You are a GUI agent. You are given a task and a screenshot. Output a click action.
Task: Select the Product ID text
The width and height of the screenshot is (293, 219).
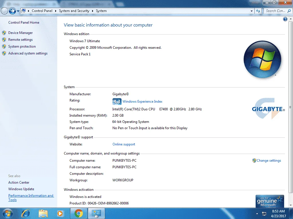[99, 203]
